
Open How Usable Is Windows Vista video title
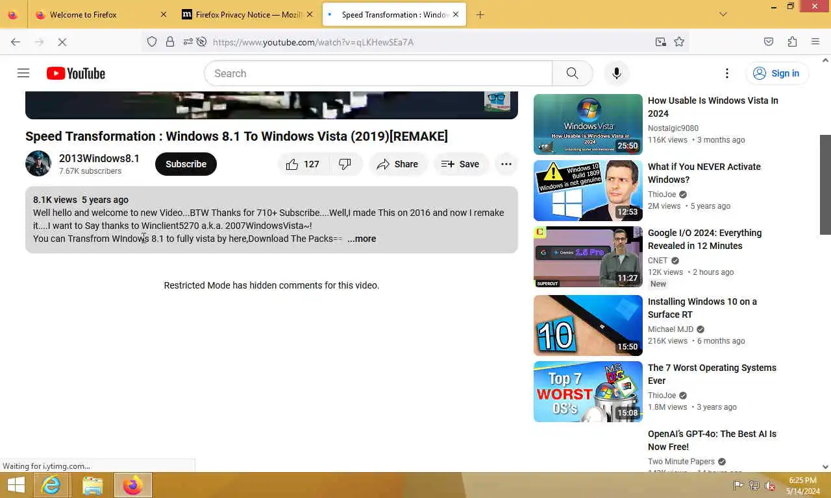[x=713, y=107]
